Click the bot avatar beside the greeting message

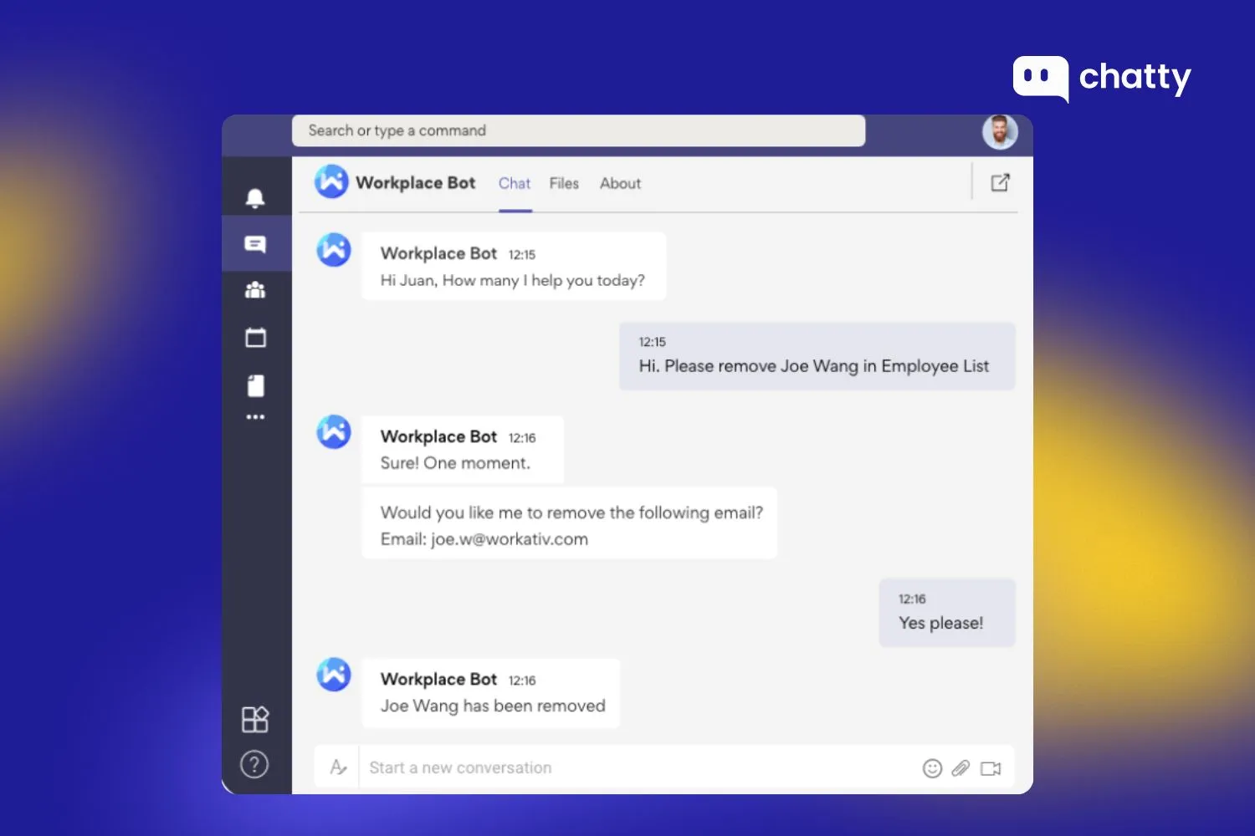pyautogui.click(x=334, y=250)
